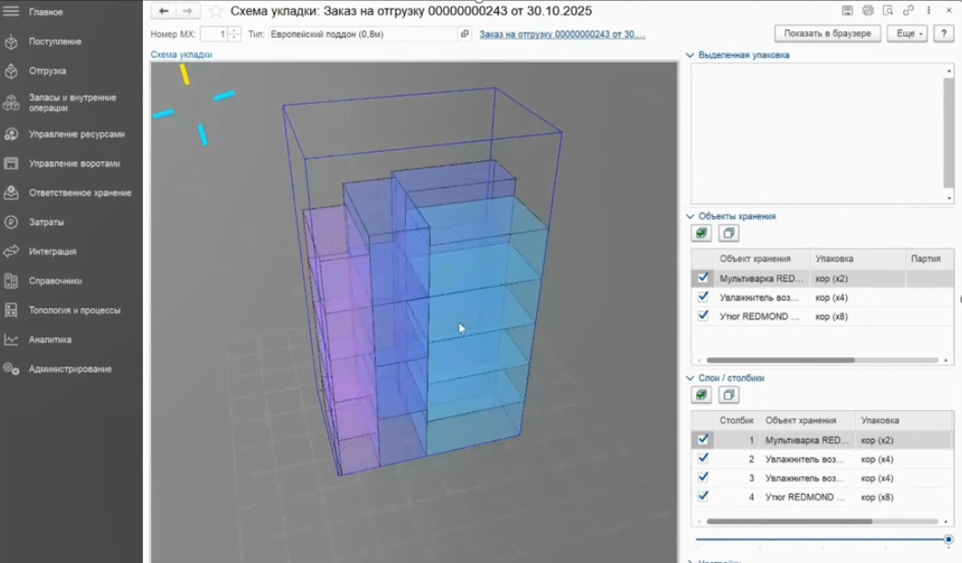
Task: Click the Схема укладки group header
Action: pyautogui.click(x=181, y=54)
